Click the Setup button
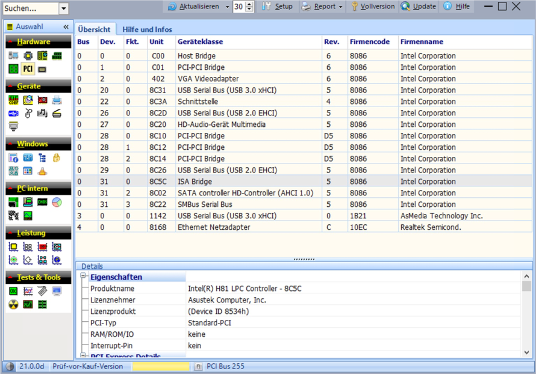Image resolution: width=536 pixels, height=374 pixels. (x=278, y=7)
